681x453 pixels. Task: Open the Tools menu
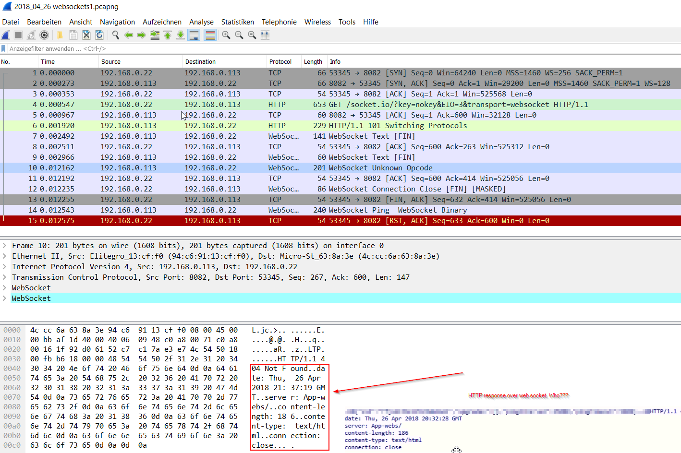[x=347, y=22]
